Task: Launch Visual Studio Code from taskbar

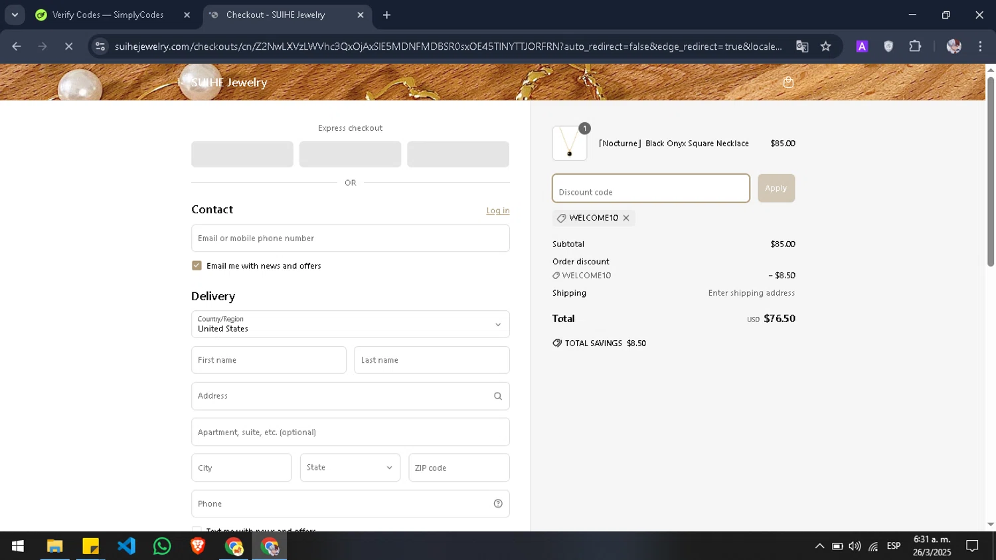Action: click(126, 546)
